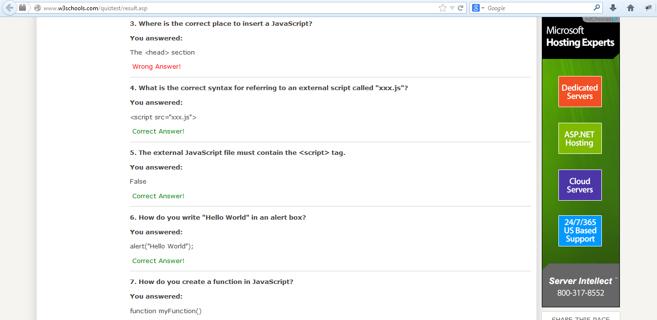Click question 6 about Hello World alert box
Image resolution: width=657 pixels, height=320 pixels.
click(x=218, y=218)
